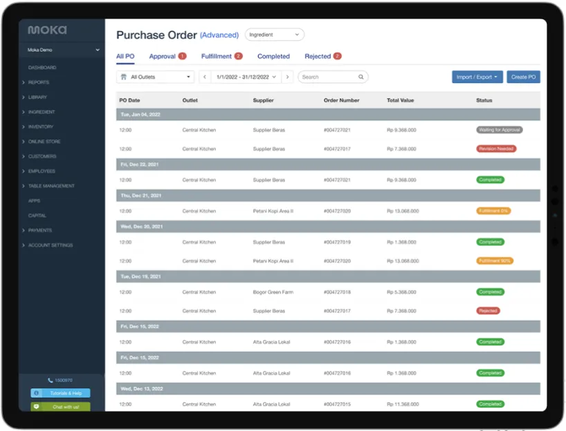Click the search magnifier icon
566x431 pixels.
coord(360,77)
